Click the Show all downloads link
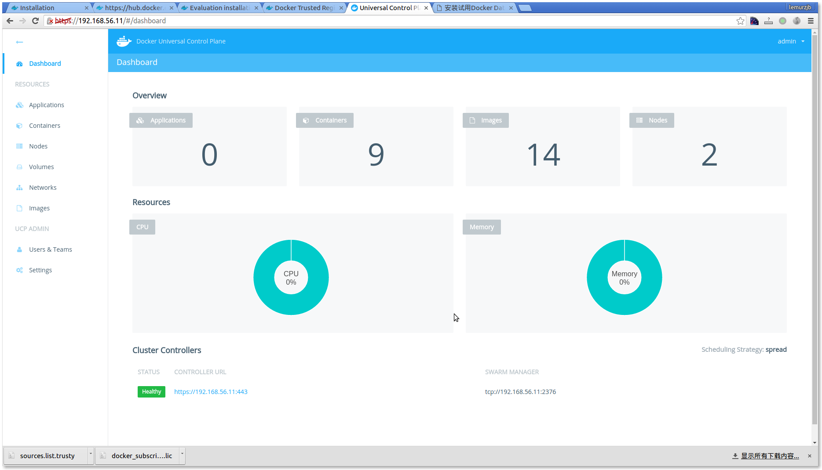The height and width of the screenshot is (470, 822). pos(769,456)
